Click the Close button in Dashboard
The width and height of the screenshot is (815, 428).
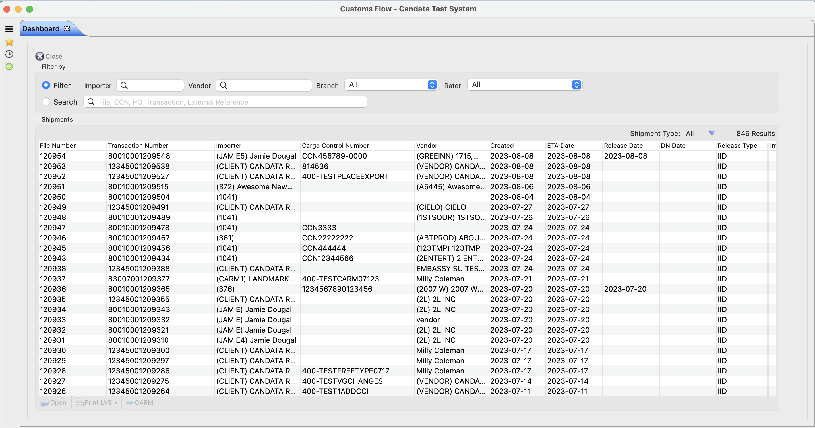click(49, 56)
